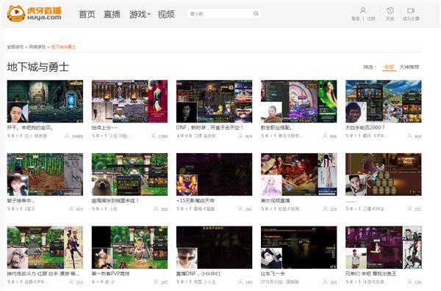
Task: Click viewer count icon on first stream
Action: [x=67, y=136]
